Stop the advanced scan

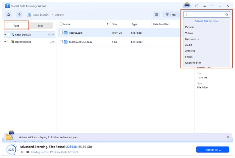(28, 152)
